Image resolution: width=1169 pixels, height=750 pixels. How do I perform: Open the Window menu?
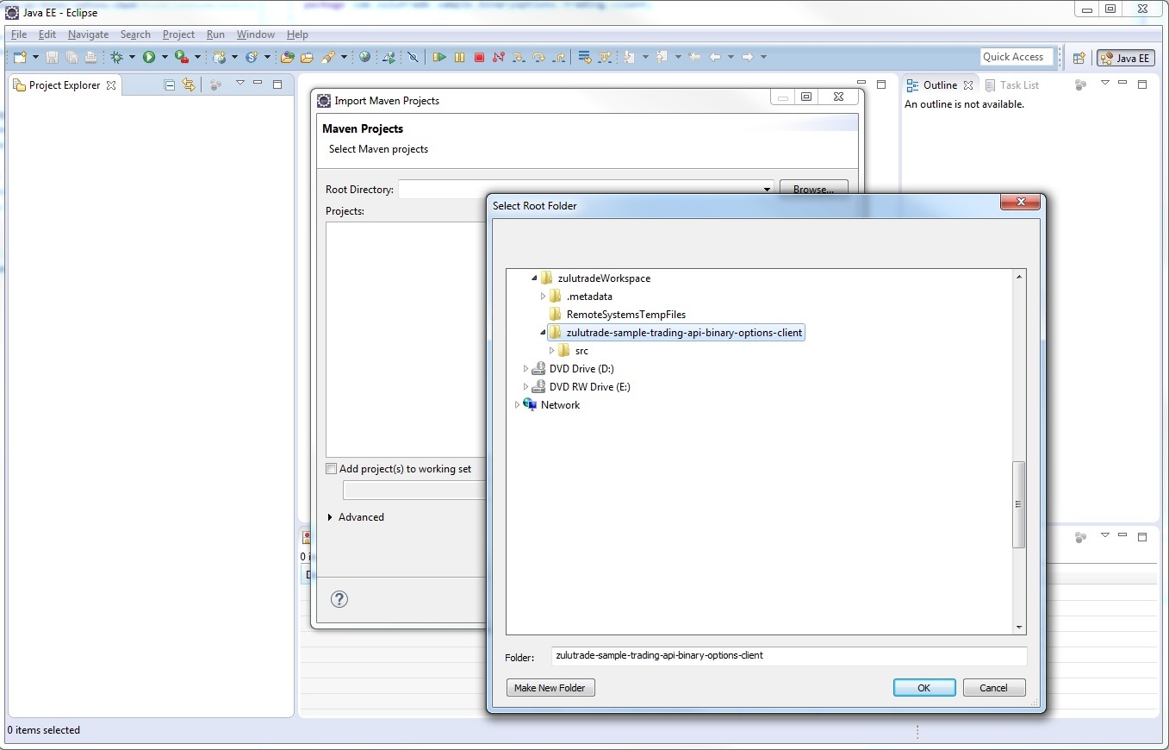point(255,34)
